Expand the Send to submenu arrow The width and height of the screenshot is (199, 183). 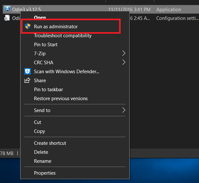pyautogui.click(x=124, y=110)
